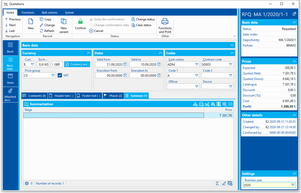The image size is (301, 193).
Task: Click the Price column header
Action: [218, 110]
